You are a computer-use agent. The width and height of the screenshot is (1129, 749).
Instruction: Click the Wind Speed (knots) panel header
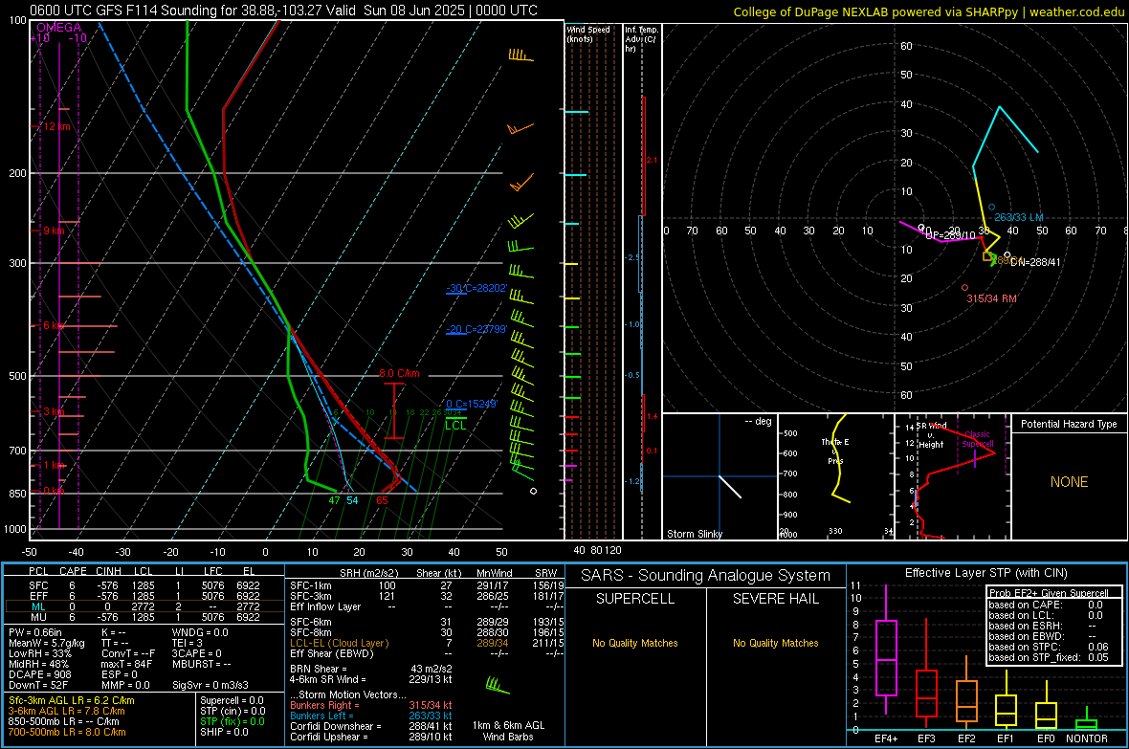pyautogui.click(x=588, y=33)
